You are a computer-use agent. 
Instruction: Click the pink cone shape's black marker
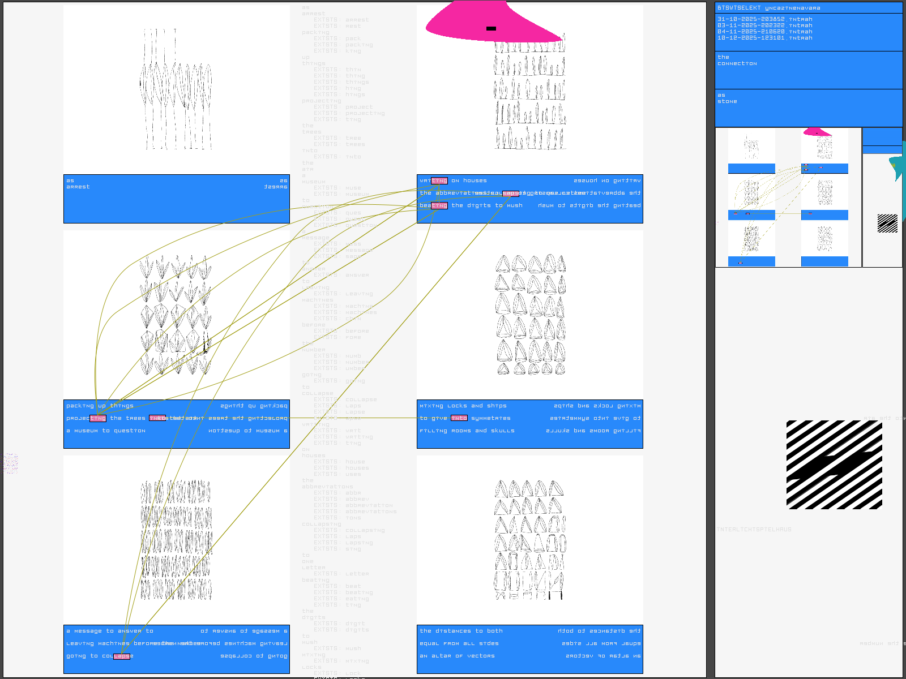(x=491, y=28)
